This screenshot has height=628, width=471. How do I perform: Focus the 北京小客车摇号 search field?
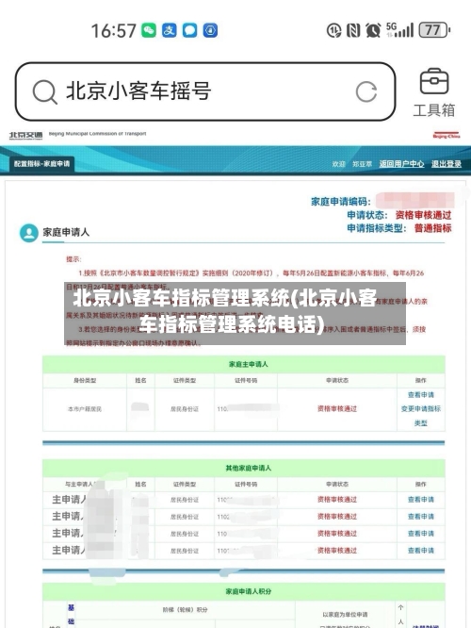click(x=205, y=91)
